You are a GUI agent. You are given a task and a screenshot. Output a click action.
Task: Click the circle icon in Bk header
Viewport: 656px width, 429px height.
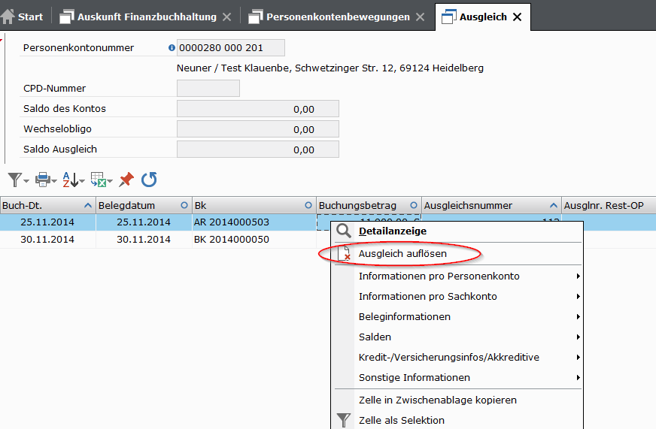[x=308, y=205]
